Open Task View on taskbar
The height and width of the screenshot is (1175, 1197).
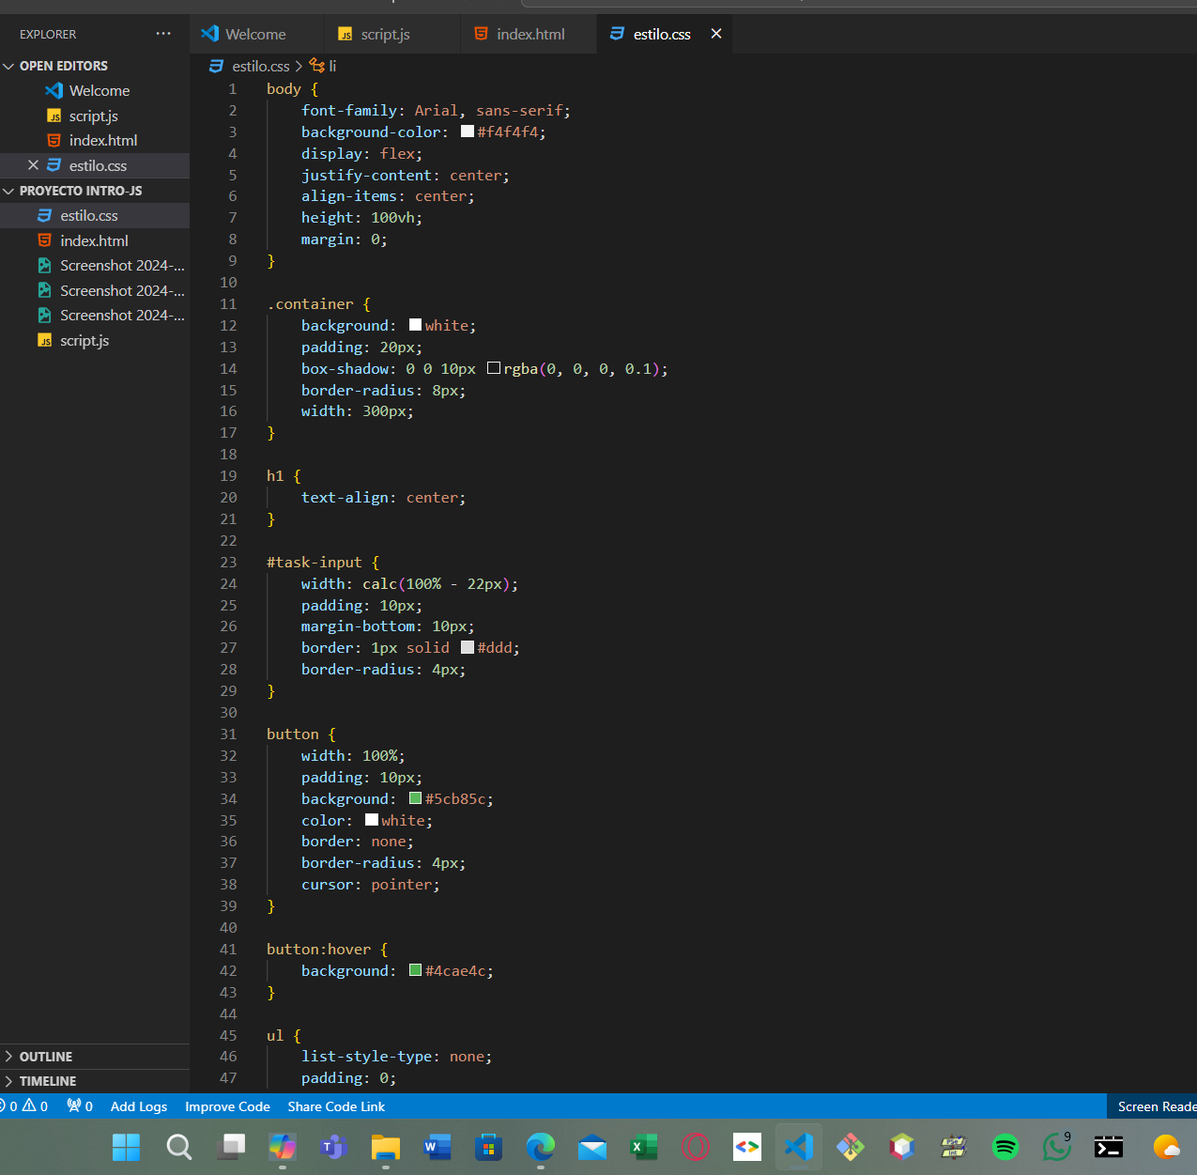[x=231, y=1147]
